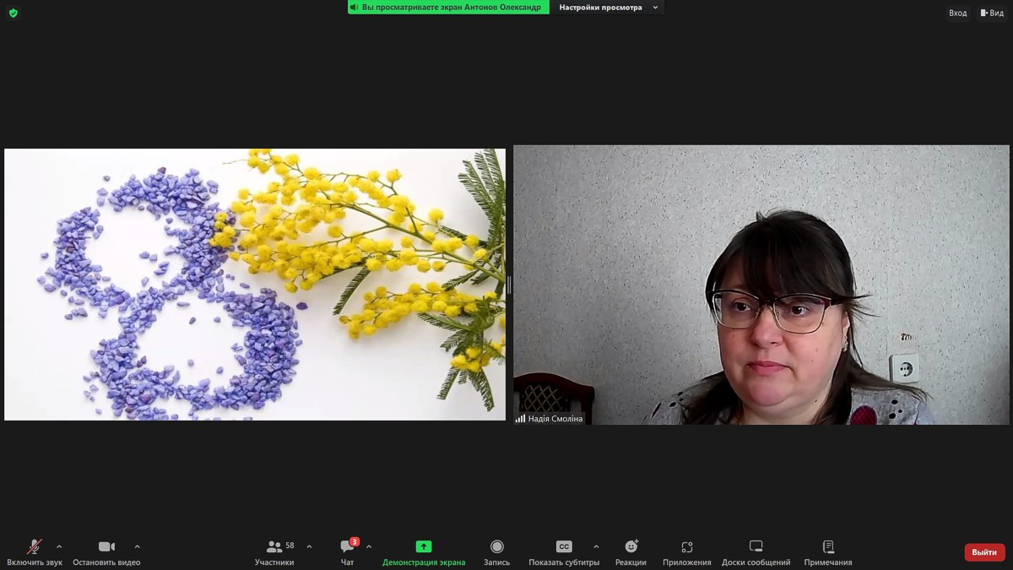Click the screen viewing notification banner

[x=448, y=8]
